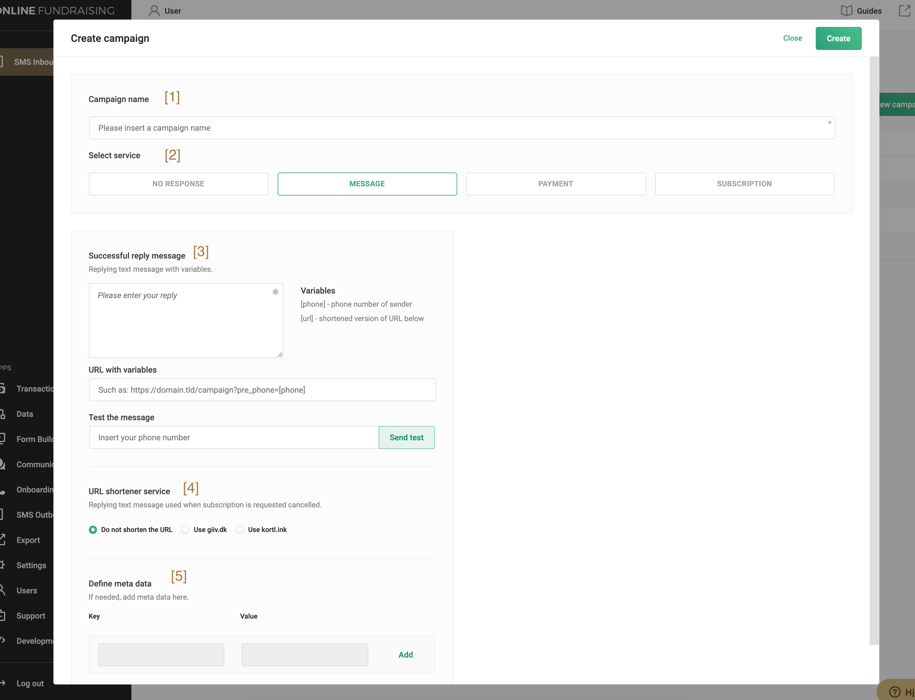
Task: Go to Onboarding in the sidebar
Action: pos(27,490)
